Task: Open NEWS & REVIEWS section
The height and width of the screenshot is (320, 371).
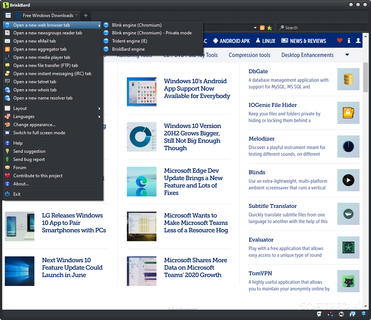Action: (x=304, y=41)
